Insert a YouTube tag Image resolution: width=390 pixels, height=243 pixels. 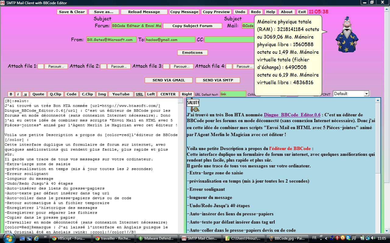[x=121, y=94]
